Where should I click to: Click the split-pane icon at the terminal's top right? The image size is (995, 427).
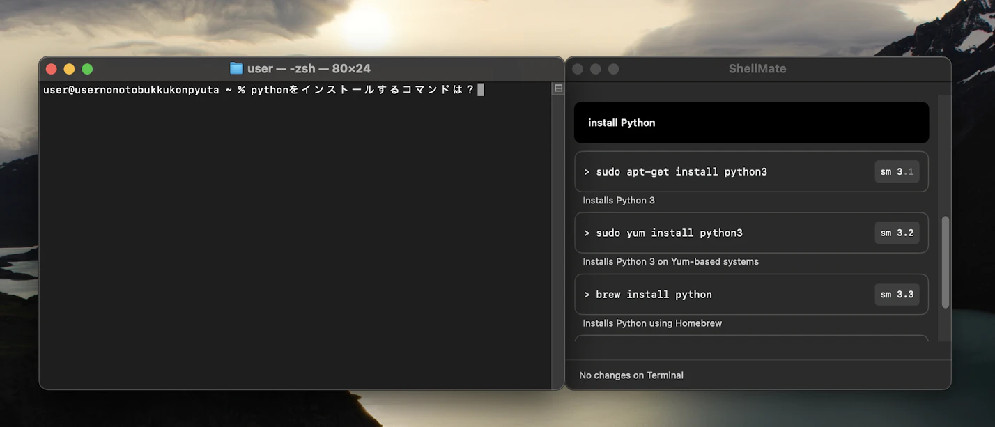click(x=558, y=88)
